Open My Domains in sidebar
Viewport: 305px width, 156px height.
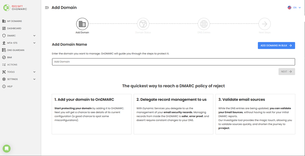15,21
